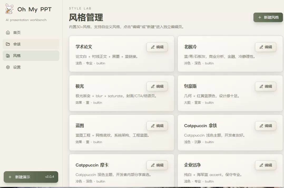This screenshot has height=188, width=284.
Task: Click the description 蓝图工程 + 网格底纹
Action: coord(112,135)
